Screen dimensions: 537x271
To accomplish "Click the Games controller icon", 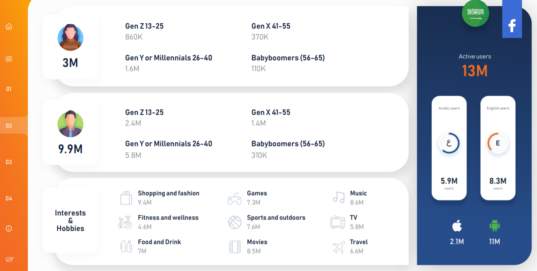I will 234,198.
